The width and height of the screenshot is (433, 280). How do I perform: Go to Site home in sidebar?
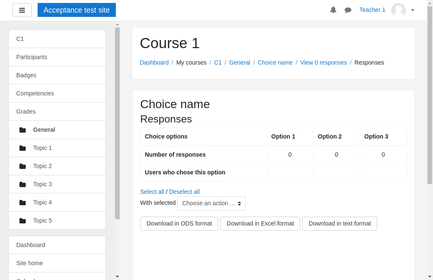click(x=57, y=263)
